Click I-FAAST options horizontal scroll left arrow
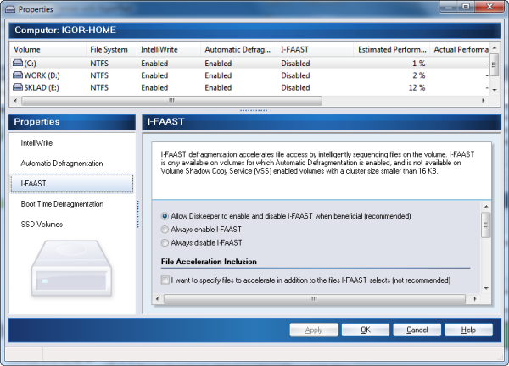Image resolution: width=509 pixels, height=366 pixels. point(158,298)
